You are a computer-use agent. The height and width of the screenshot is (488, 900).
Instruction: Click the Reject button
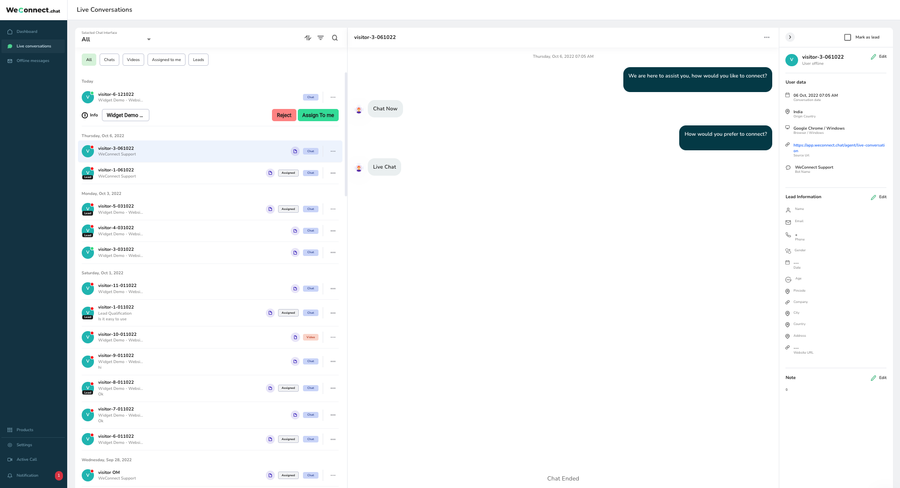click(x=284, y=115)
